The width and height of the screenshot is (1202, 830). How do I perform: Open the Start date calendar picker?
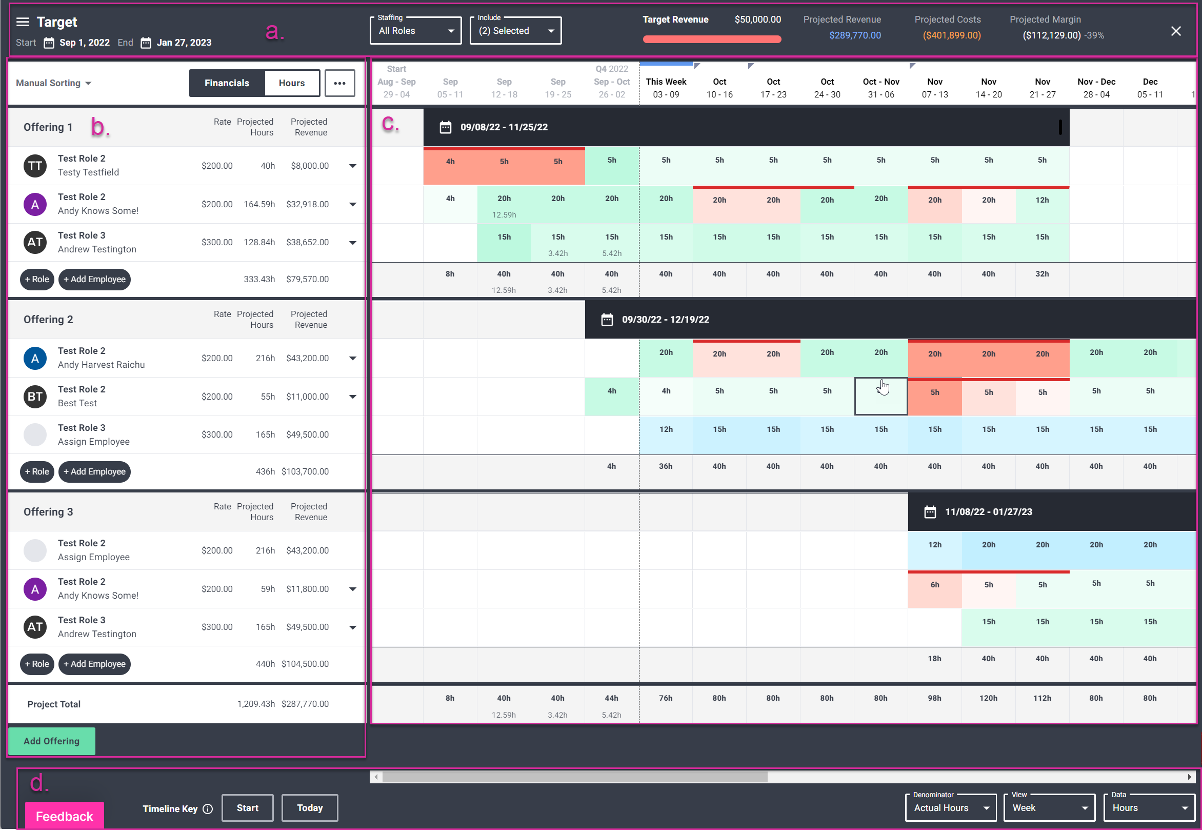point(48,43)
